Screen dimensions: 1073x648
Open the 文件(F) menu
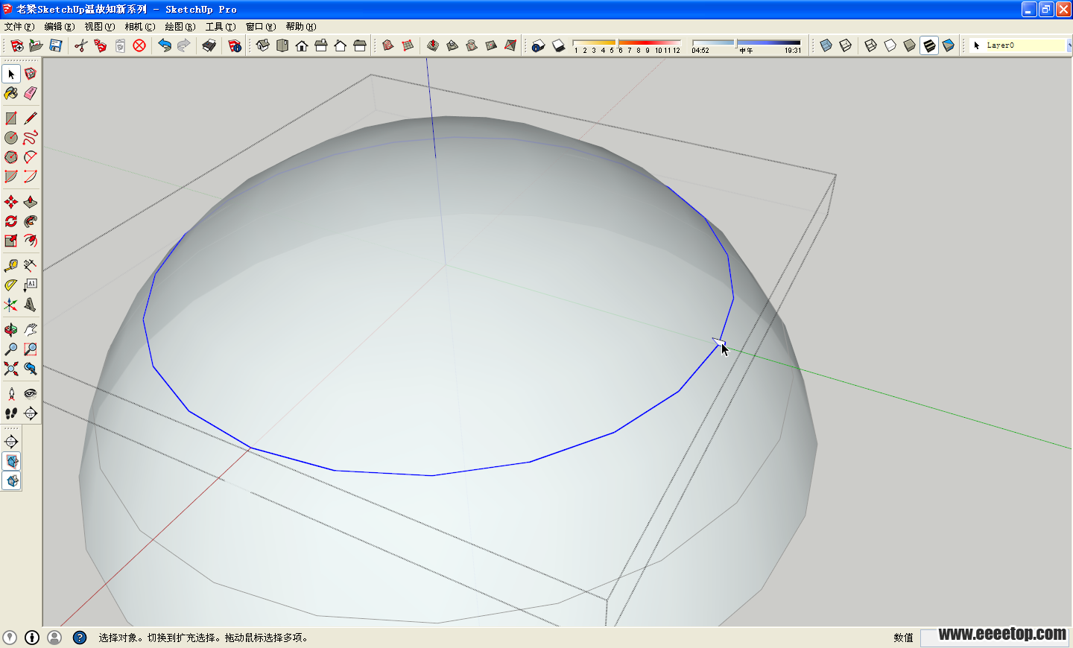tap(19, 26)
